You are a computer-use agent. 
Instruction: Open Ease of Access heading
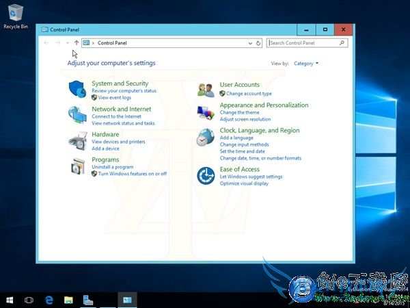tap(240, 169)
